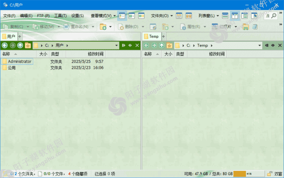This screenshot has width=284, height=178.
Task: Choose the single-pane lister layout icon
Action: coord(225,16)
